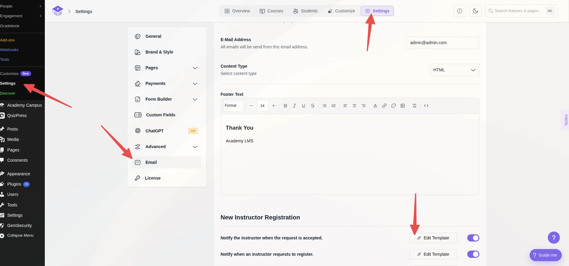Click the E-Mail Address input field
Screen dimensions: 569x266
(442, 43)
